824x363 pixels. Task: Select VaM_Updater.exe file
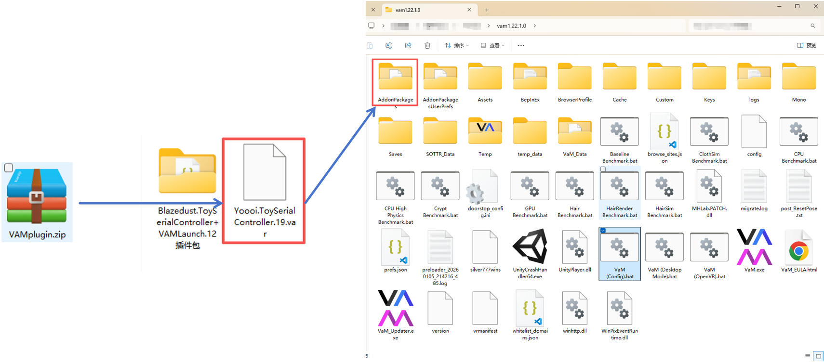click(395, 315)
